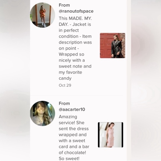
Task: Open the black leather jacket item thumbnail
Action: coord(112,46)
